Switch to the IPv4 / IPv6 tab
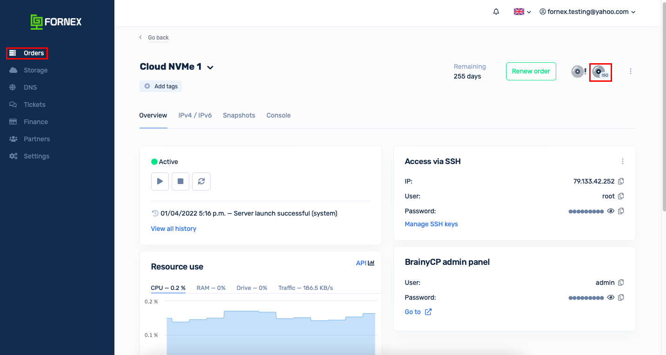 pos(195,115)
